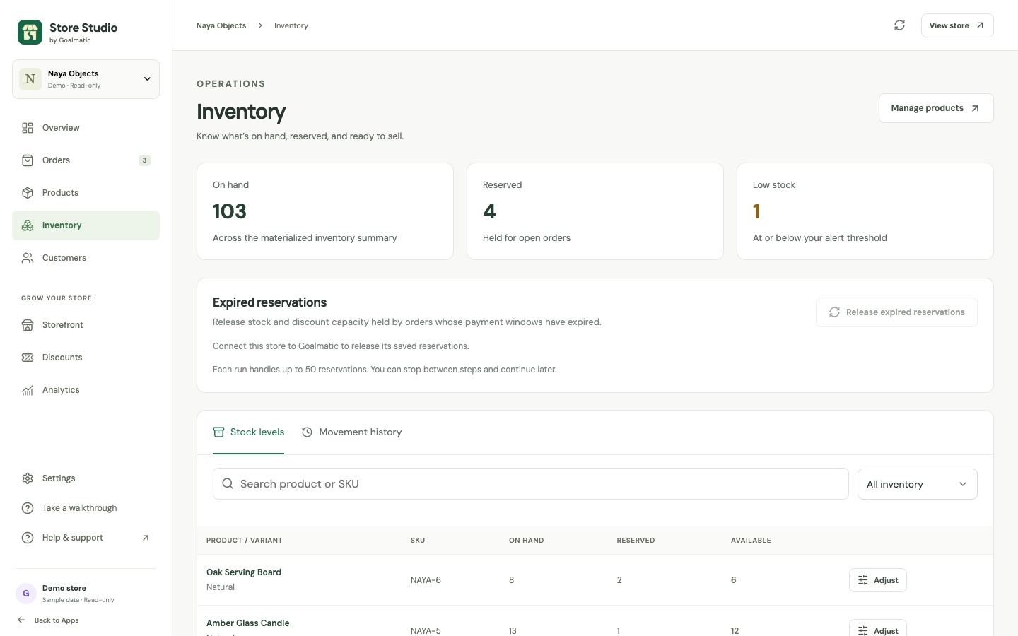
Task: Switch to the Movement history tab
Action: click(x=351, y=432)
